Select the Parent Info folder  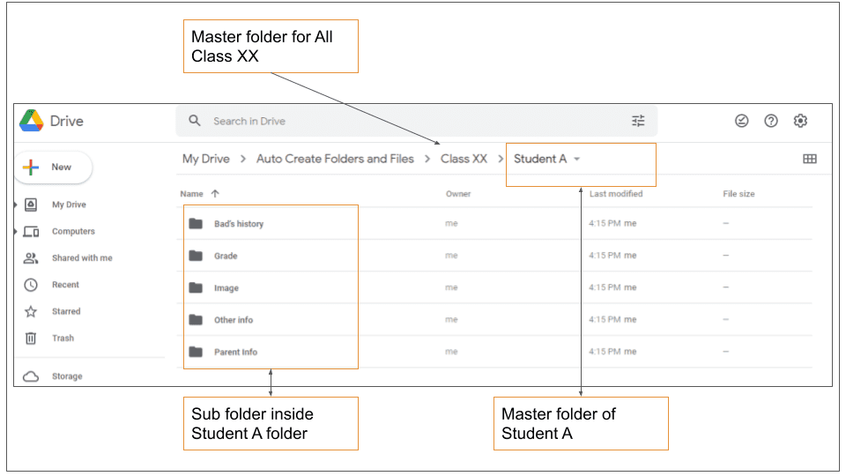pyautogui.click(x=235, y=353)
